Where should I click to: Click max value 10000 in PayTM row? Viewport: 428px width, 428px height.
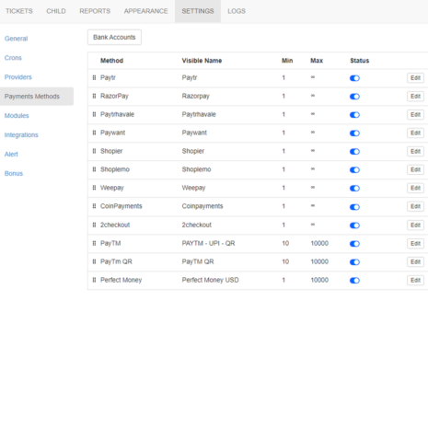[x=319, y=243]
